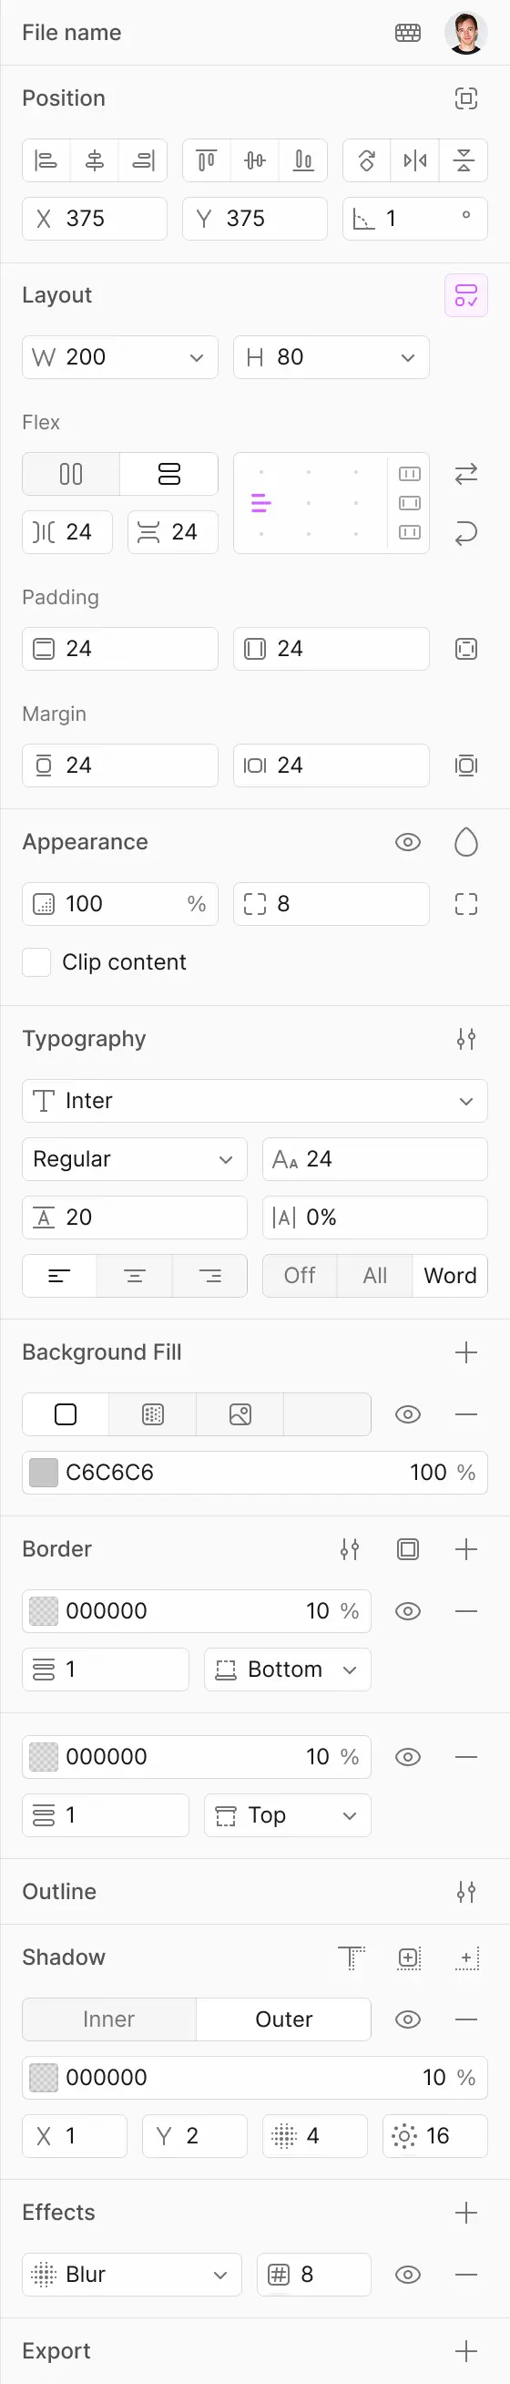Open Typography advanced settings icon
This screenshot has width=510, height=2384.
click(x=466, y=1039)
